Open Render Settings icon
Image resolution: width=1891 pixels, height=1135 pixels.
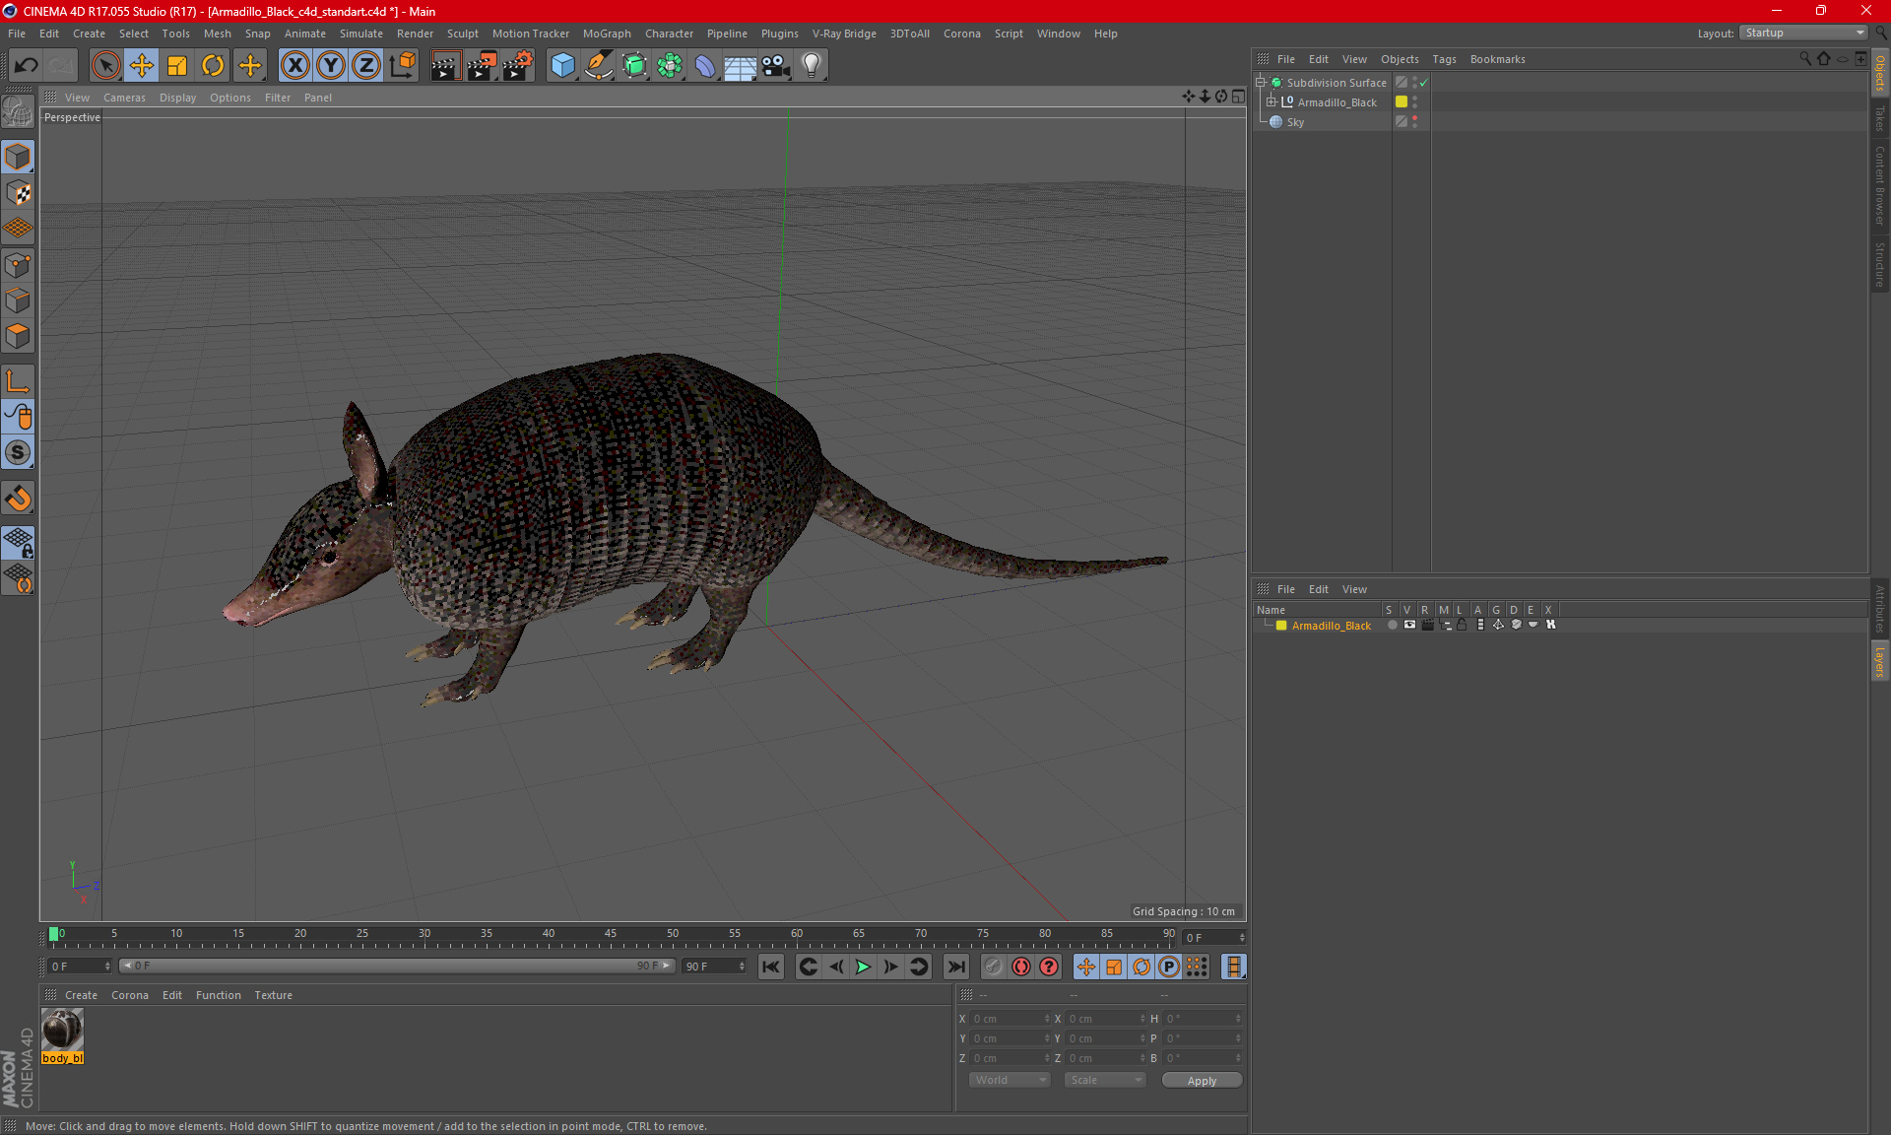click(518, 66)
